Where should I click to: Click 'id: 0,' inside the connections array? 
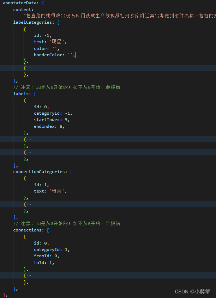42,243
